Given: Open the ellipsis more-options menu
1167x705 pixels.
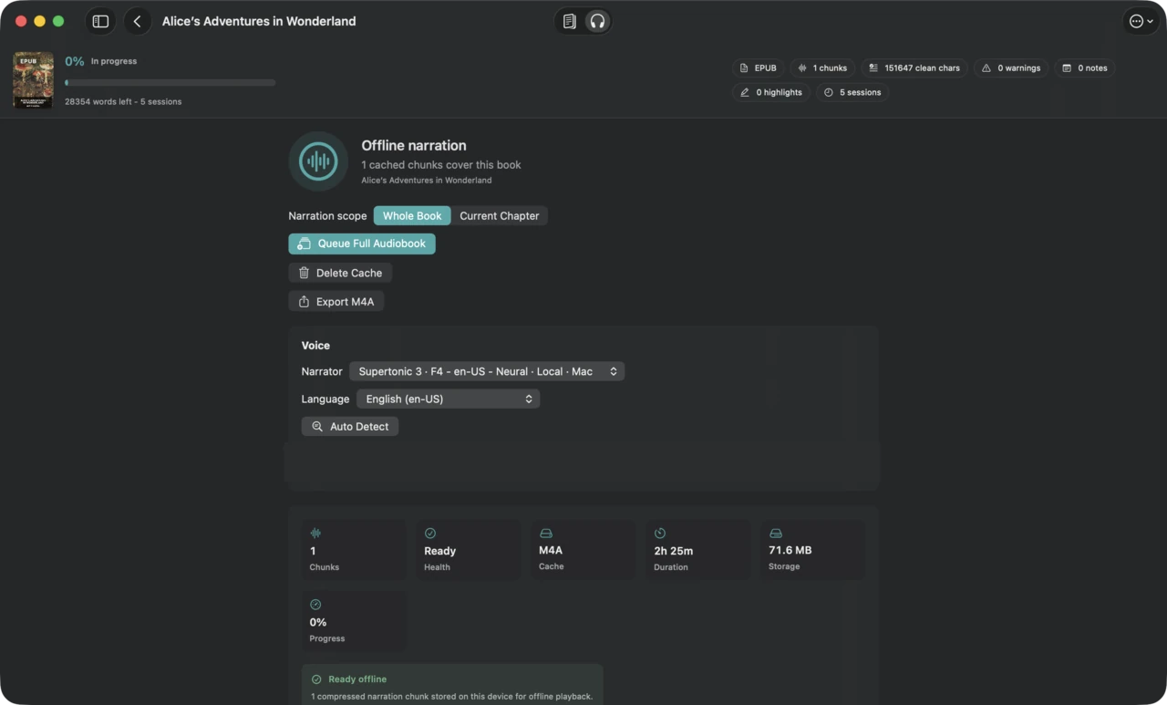Looking at the screenshot, I should click(1141, 21).
